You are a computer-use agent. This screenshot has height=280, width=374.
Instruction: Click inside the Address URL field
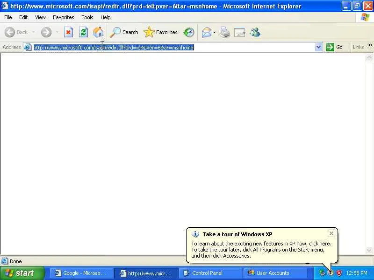coord(173,48)
